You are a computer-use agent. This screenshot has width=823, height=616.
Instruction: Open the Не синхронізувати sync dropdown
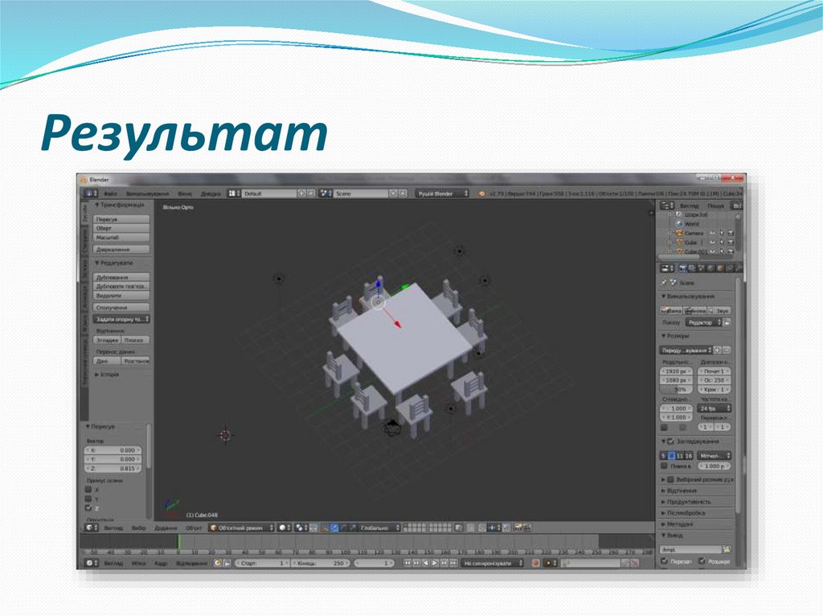pos(492,563)
